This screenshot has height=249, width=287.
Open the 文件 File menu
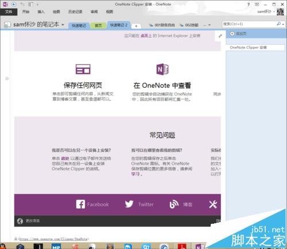coord(9,11)
